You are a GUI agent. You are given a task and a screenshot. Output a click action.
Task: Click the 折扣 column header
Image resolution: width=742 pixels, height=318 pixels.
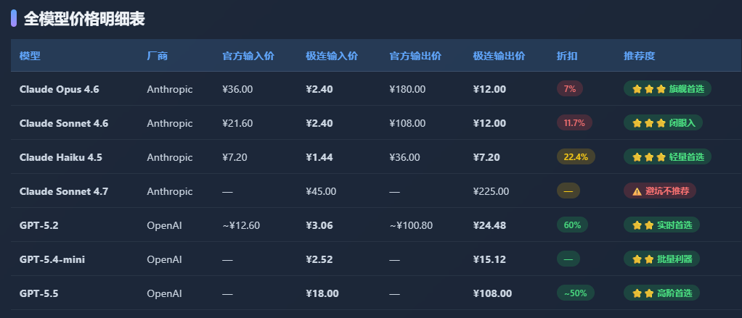(x=567, y=57)
